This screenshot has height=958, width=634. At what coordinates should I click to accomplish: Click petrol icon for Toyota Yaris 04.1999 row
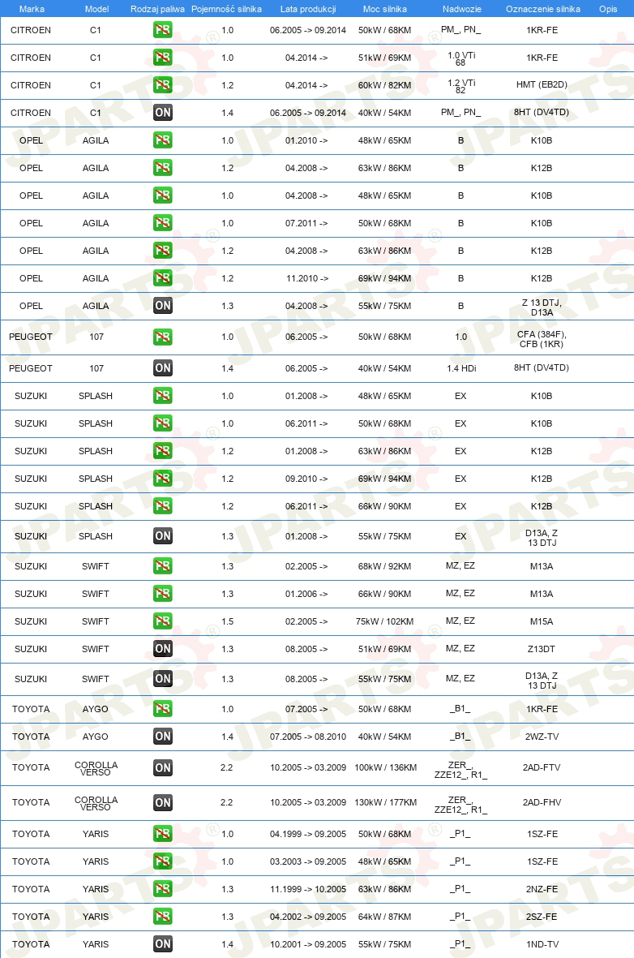coord(162,833)
